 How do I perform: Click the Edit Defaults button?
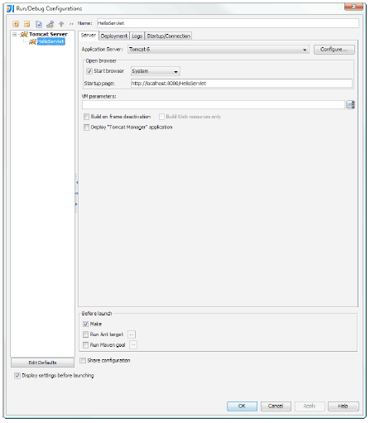[42, 363]
